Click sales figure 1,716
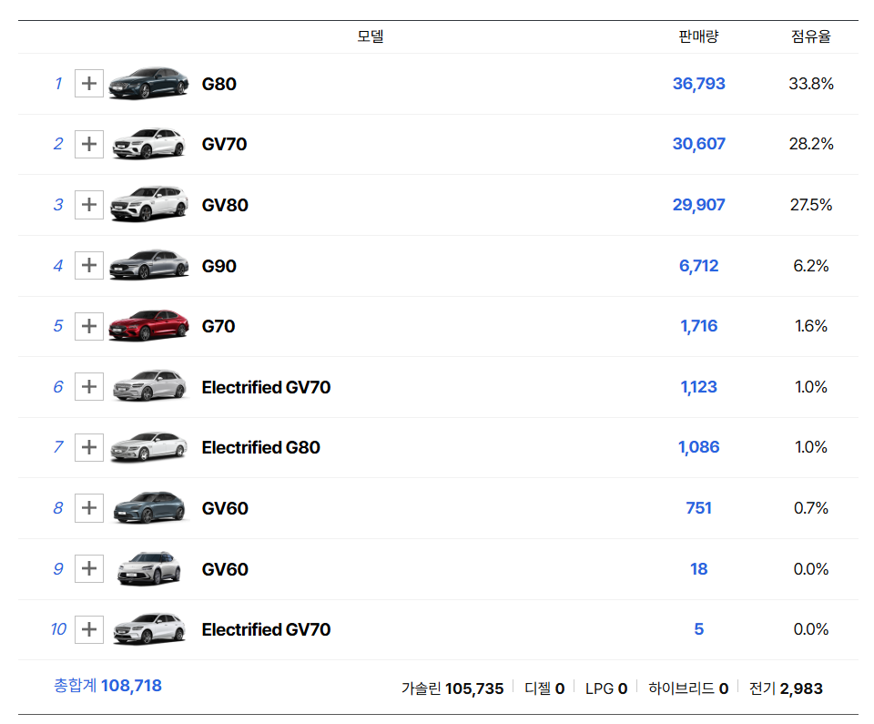This screenshot has height=724, width=874. (x=699, y=326)
